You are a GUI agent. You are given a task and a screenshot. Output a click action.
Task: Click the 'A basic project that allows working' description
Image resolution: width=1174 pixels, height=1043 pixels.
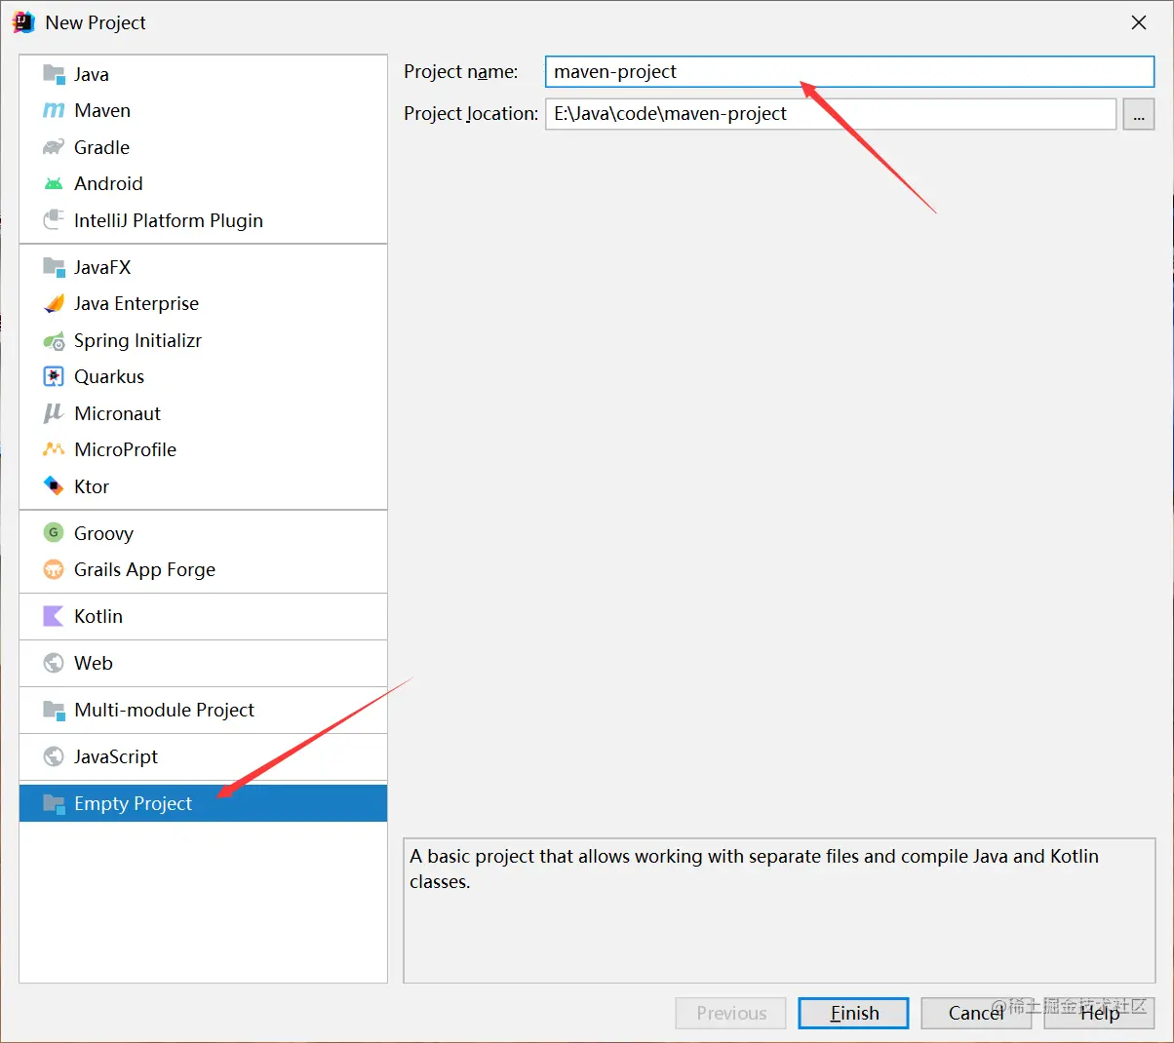click(754, 869)
